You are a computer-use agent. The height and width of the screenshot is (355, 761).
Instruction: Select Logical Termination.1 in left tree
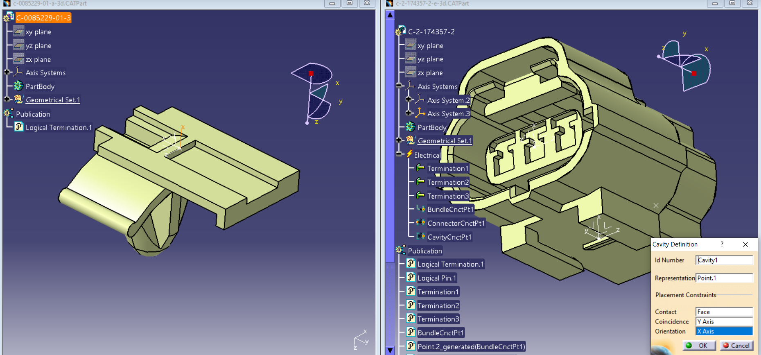59,127
